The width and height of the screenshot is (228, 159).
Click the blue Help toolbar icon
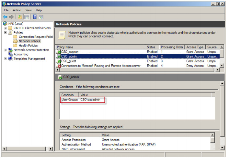tap(34, 17)
